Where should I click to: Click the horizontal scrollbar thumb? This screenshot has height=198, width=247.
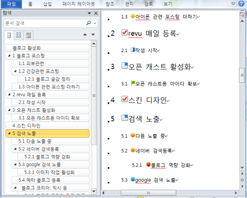click(149, 193)
